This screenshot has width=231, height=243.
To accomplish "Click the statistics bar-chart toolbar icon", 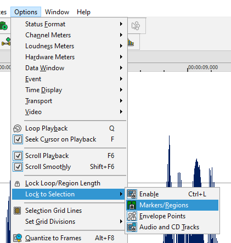I will (x=131, y=42).
